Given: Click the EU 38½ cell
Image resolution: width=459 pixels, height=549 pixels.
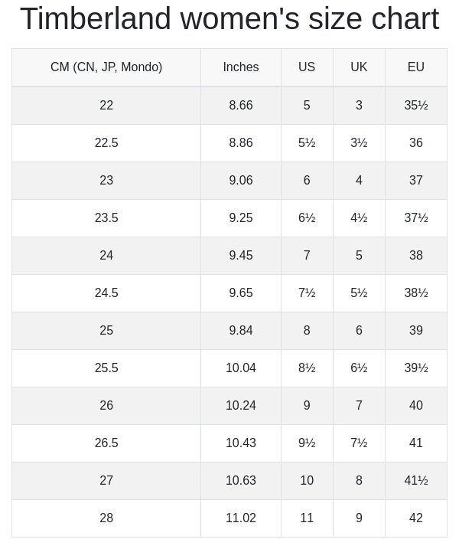Looking at the screenshot, I should tap(416, 293).
